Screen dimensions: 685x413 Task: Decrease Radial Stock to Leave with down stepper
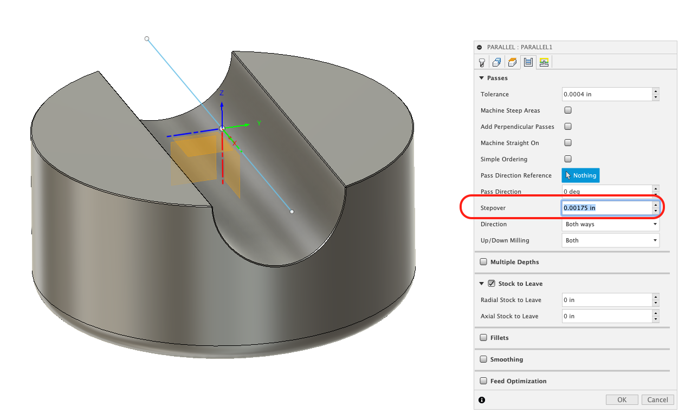point(656,303)
